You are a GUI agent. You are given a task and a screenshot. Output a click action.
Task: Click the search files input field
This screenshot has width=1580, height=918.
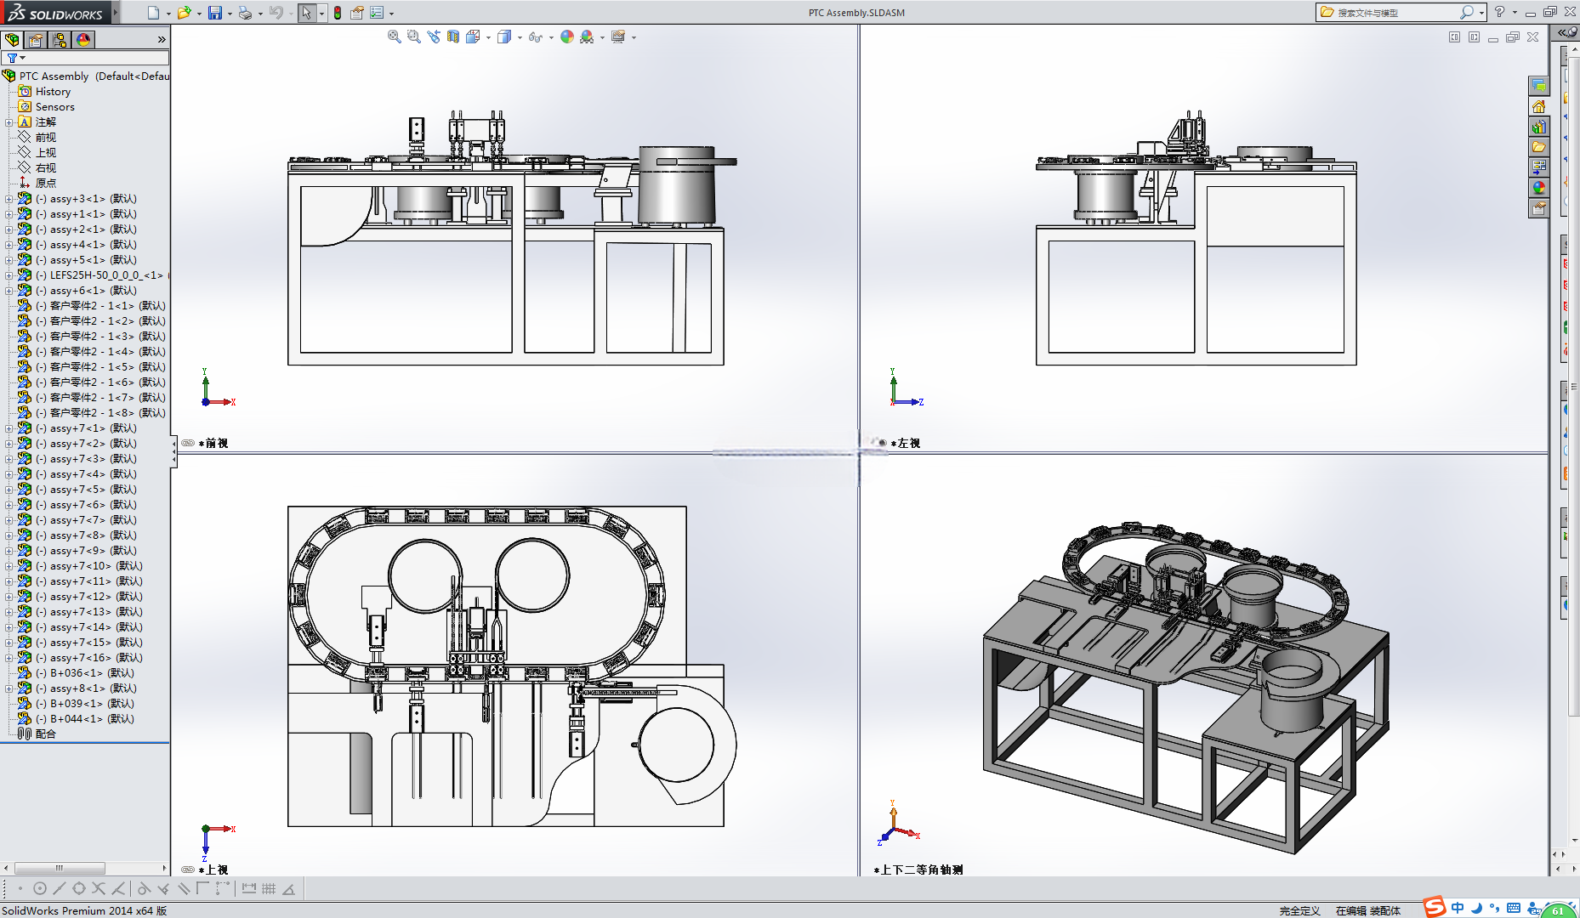pyautogui.click(x=1395, y=13)
